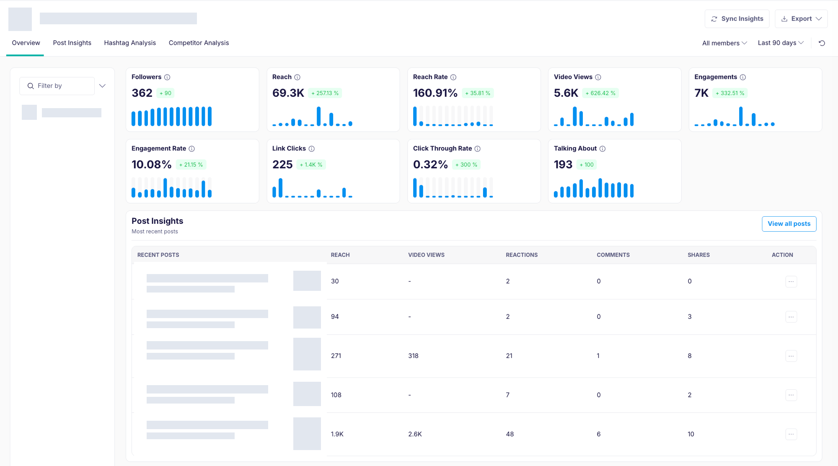This screenshot has width=838, height=466.
Task: Show info for Talking About metric
Action: click(x=602, y=149)
